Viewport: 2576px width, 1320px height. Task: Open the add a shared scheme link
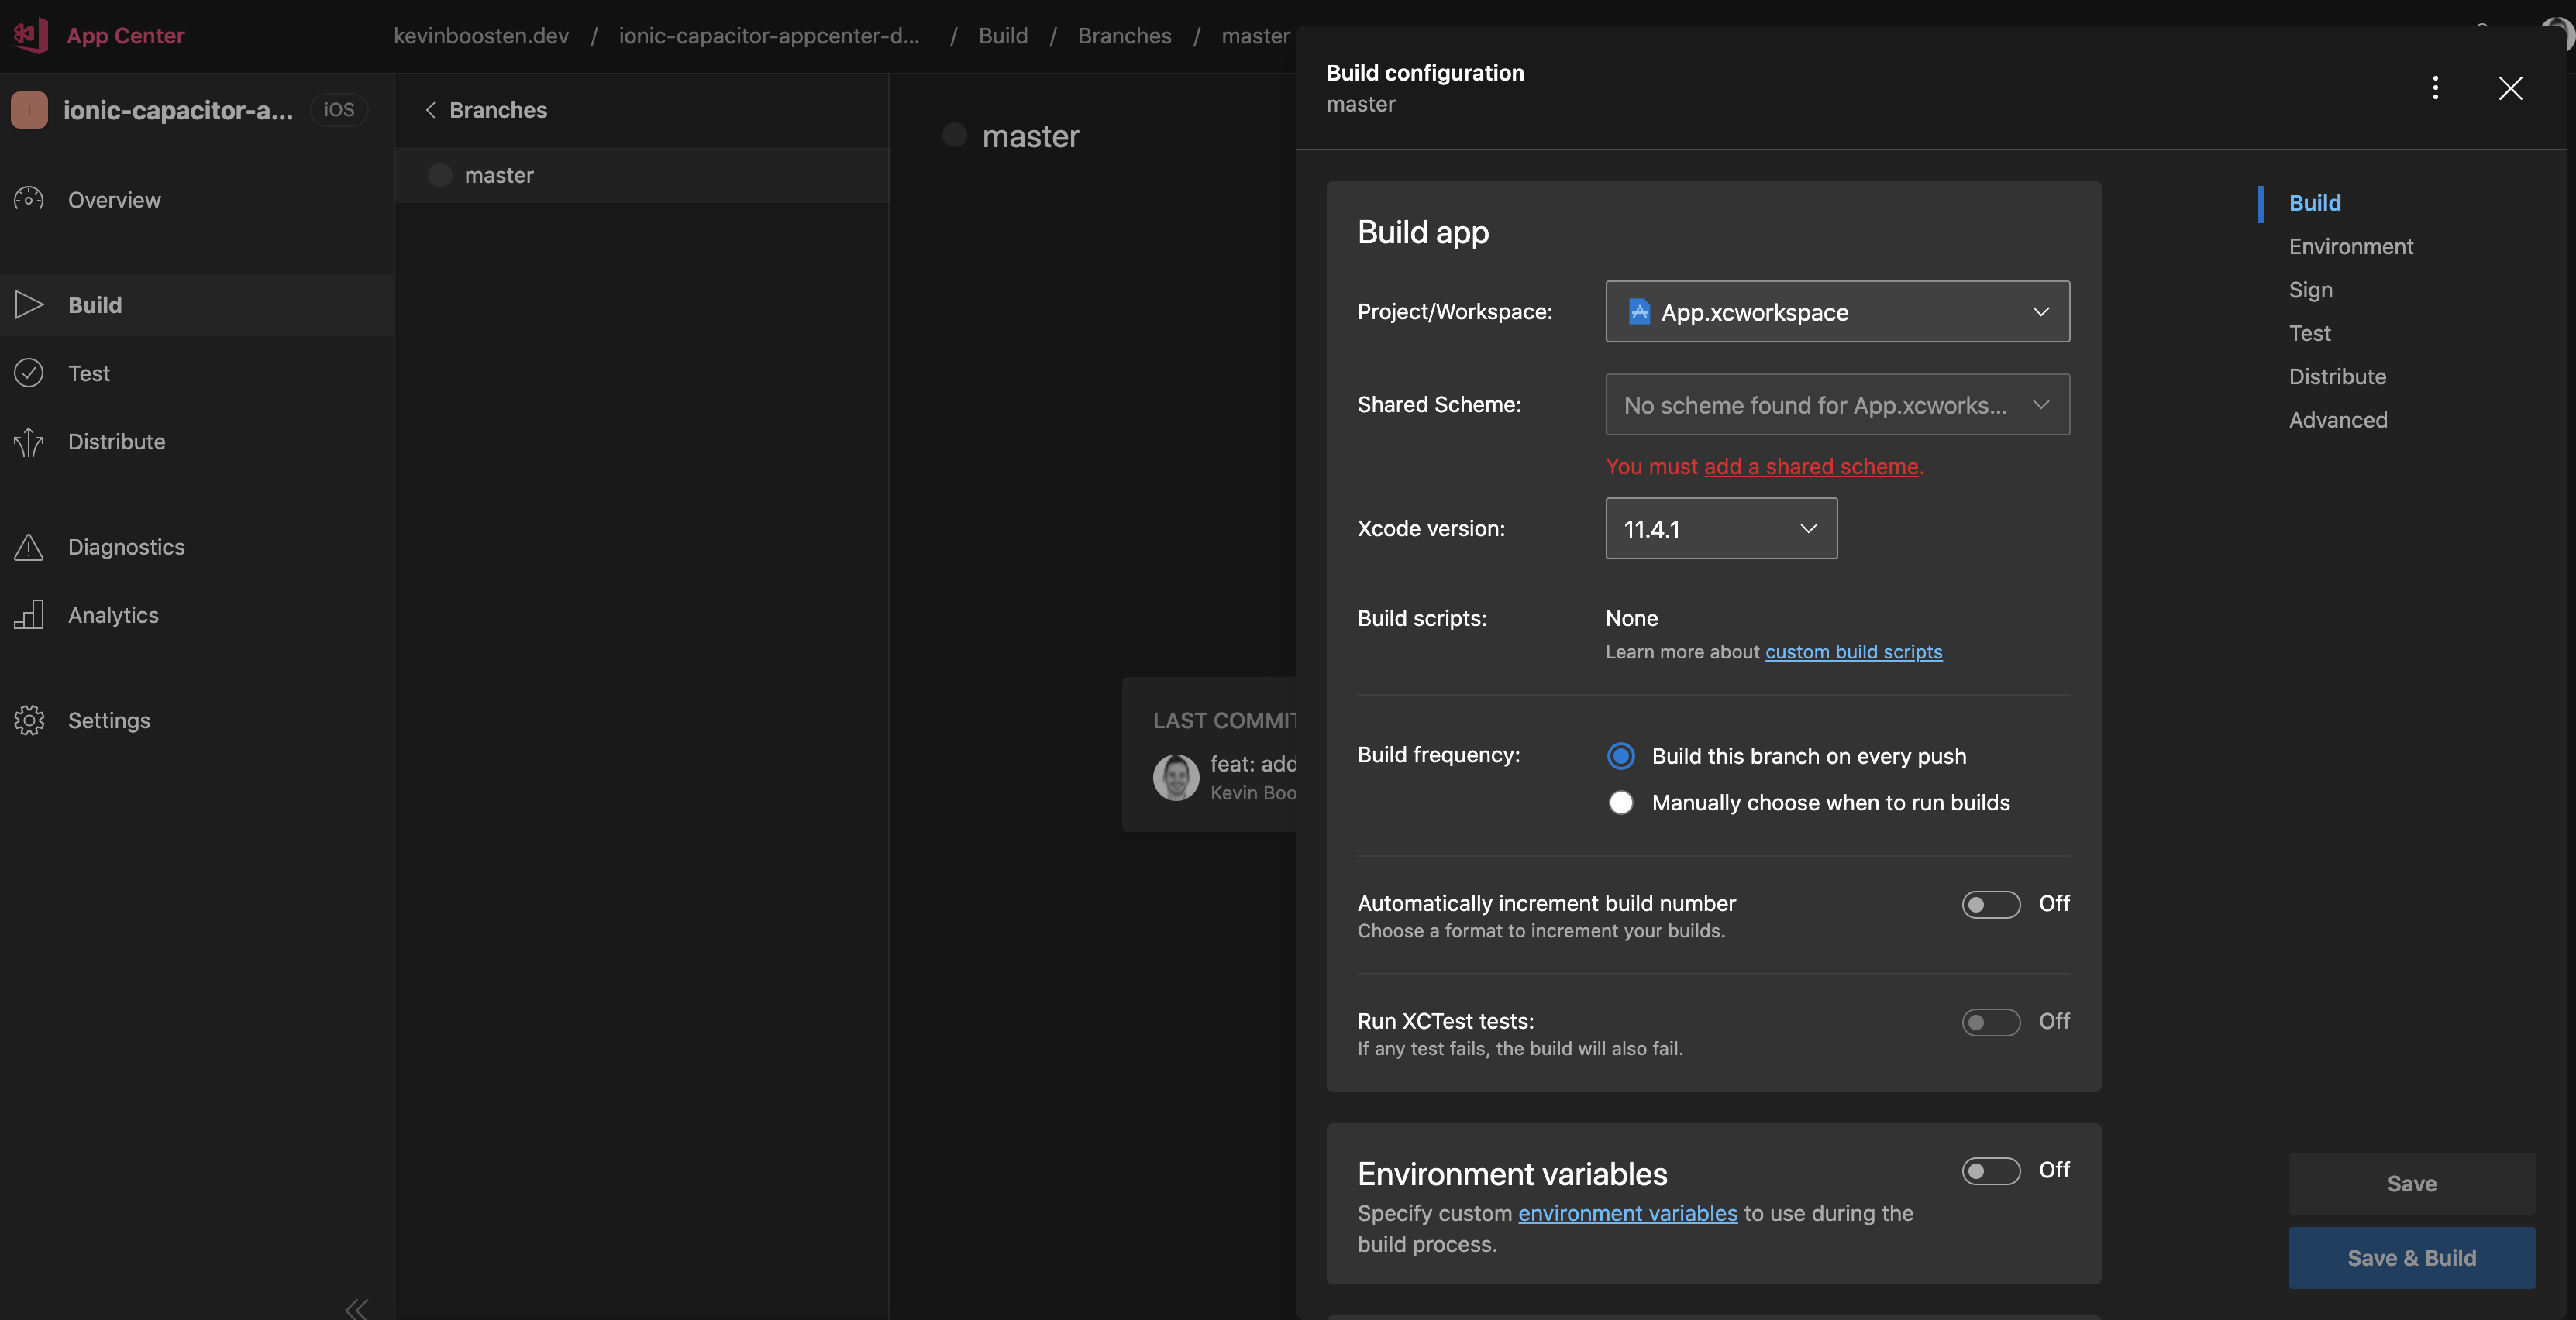[x=1811, y=466]
